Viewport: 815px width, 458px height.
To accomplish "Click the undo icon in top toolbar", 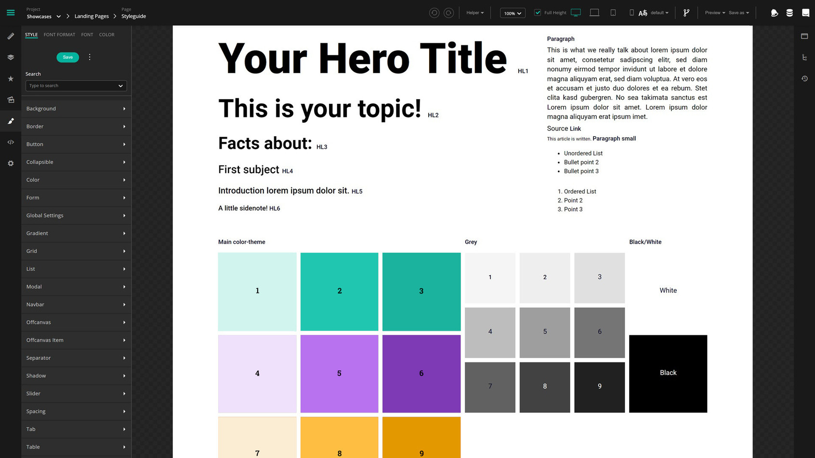I will pos(434,13).
